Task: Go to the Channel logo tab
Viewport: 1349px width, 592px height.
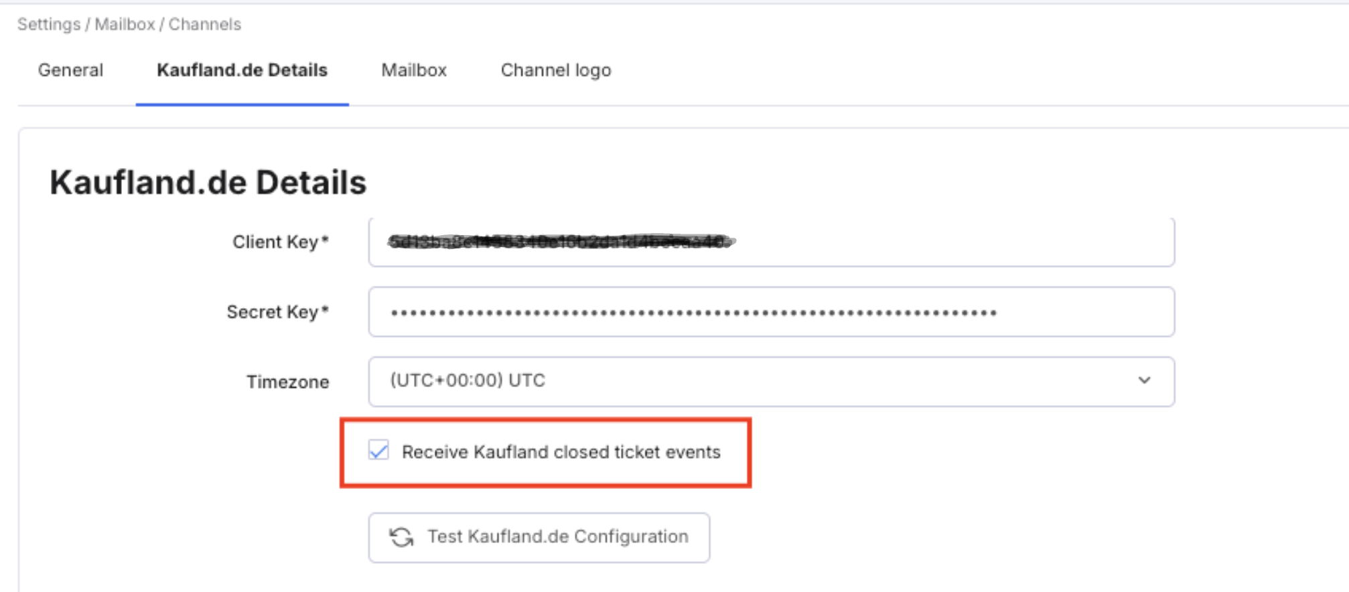Action: (x=555, y=70)
